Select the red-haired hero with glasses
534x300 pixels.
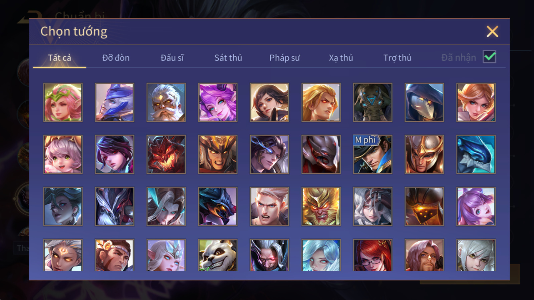tap(372, 255)
